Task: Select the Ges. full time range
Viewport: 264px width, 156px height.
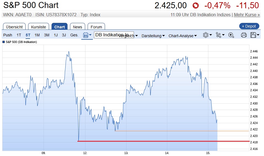Action: click(74, 35)
